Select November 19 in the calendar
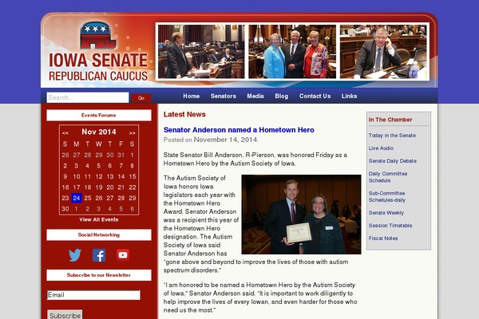The height and width of the screenshot is (319, 479). pyautogui.click(x=99, y=187)
